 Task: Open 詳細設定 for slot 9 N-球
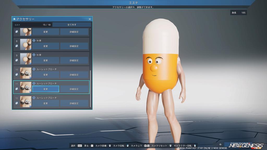coord(74,60)
